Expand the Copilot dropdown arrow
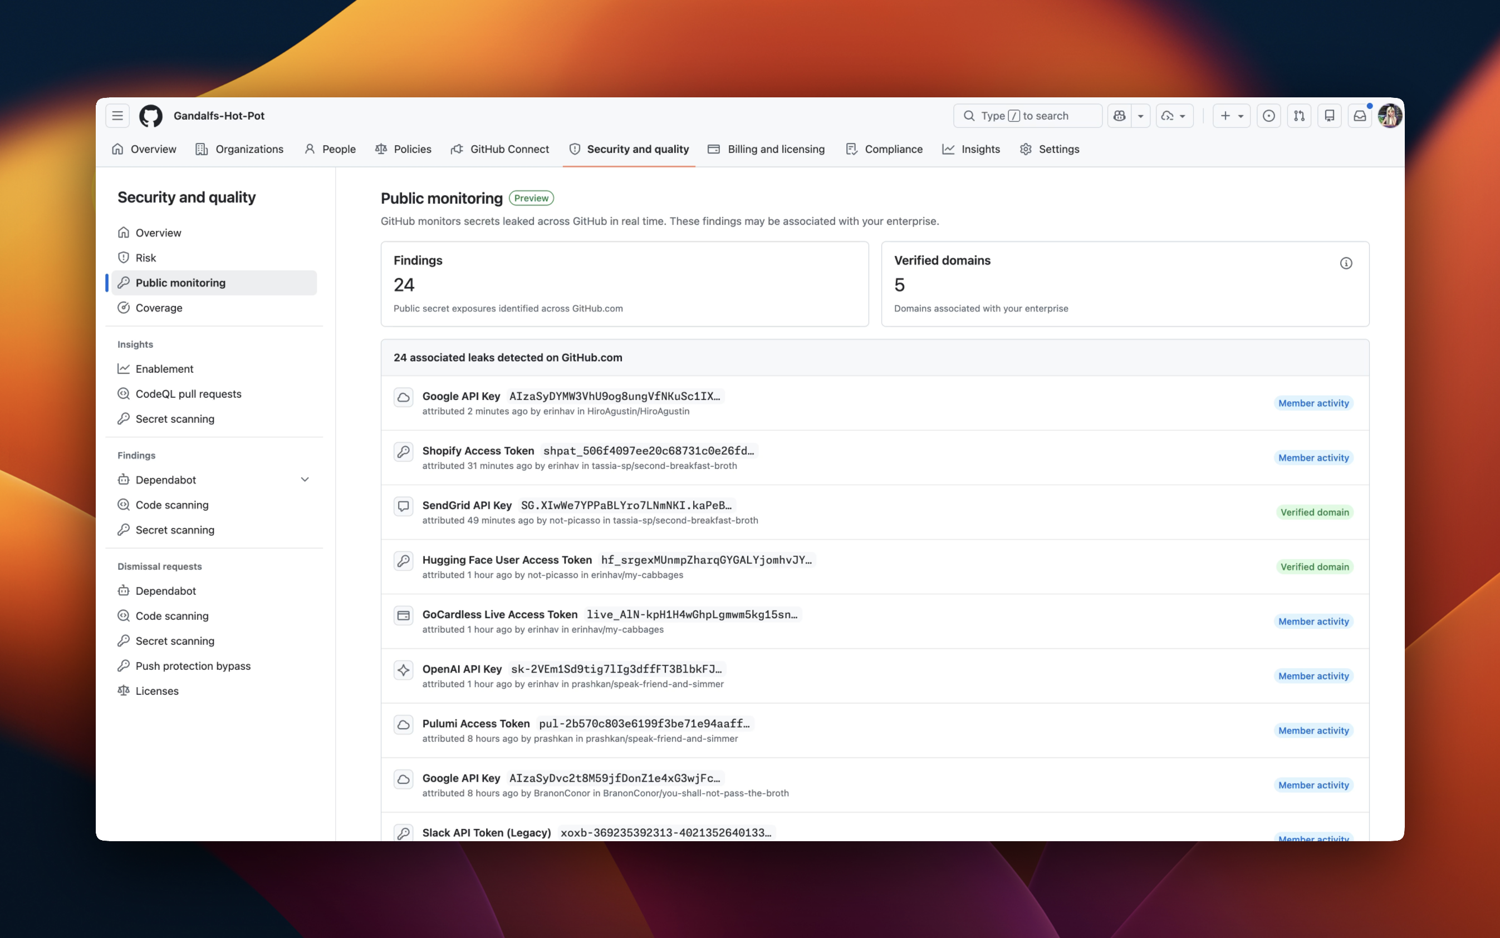Image resolution: width=1500 pixels, height=938 pixels. [x=1140, y=116]
